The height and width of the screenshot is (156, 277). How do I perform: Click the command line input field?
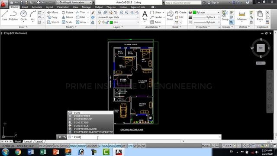click(x=144, y=137)
